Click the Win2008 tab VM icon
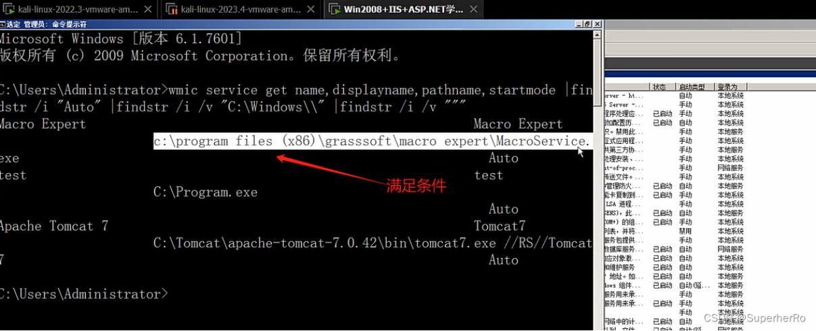 [x=334, y=9]
